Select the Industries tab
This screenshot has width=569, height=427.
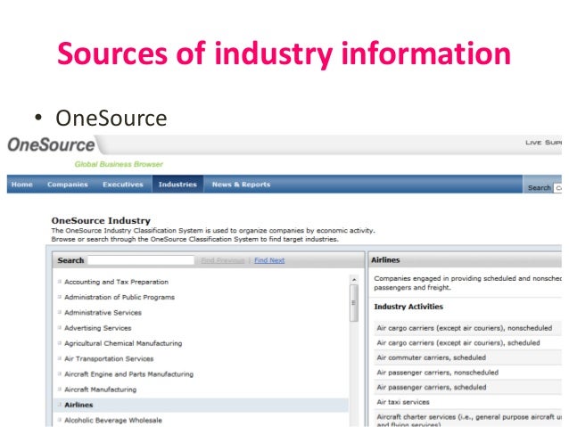pyautogui.click(x=177, y=185)
